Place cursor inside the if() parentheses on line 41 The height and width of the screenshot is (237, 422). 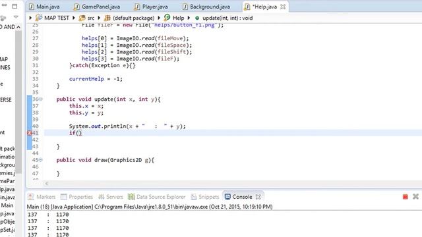point(78,133)
